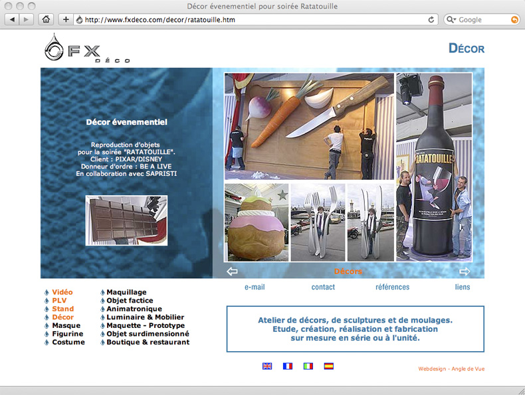The height and width of the screenshot is (395, 525).
Task: Switch to Spanish via Spain flag
Action: [329, 366]
